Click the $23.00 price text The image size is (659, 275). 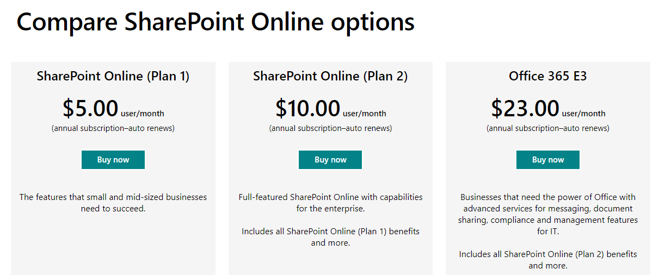tap(525, 108)
